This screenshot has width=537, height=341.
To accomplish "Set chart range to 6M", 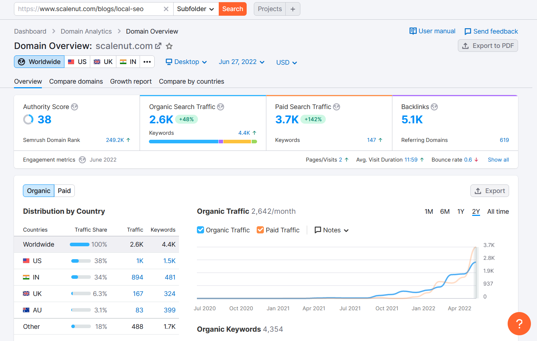I will [445, 212].
